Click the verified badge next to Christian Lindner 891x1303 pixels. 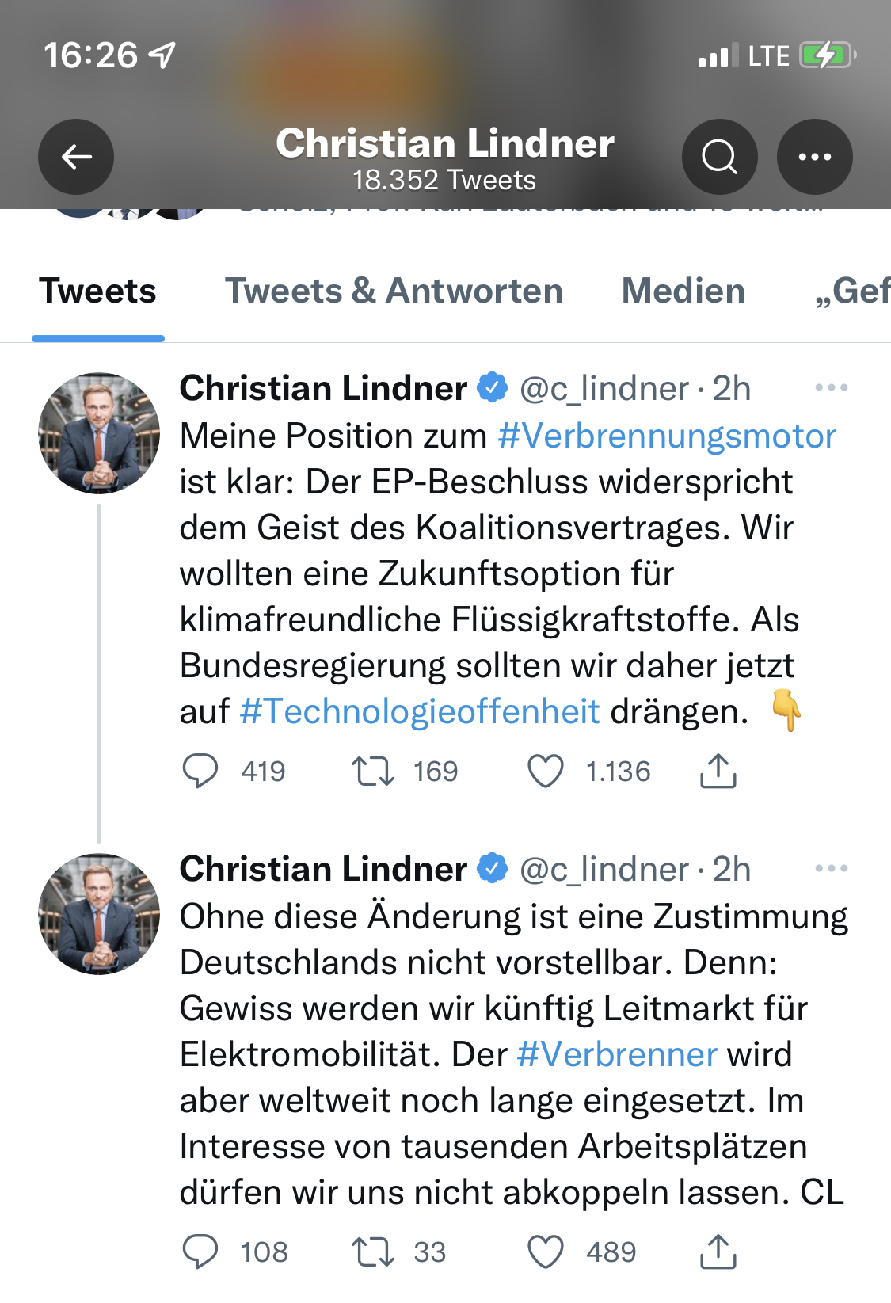[x=491, y=387]
